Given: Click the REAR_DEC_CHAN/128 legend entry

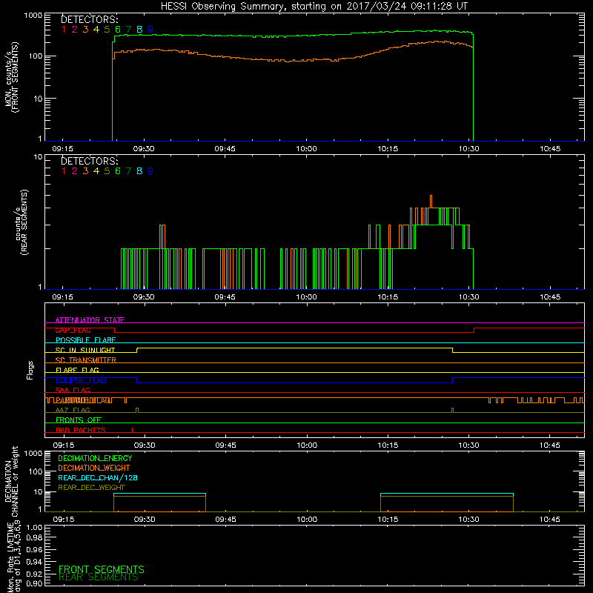Looking at the screenshot, I should click(x=98, y=477).
